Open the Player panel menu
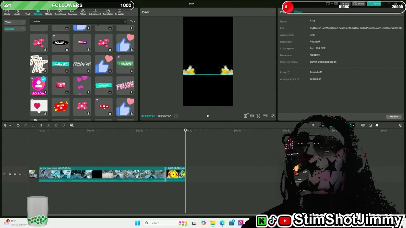406x228 pixels. (x=271, y=12)
